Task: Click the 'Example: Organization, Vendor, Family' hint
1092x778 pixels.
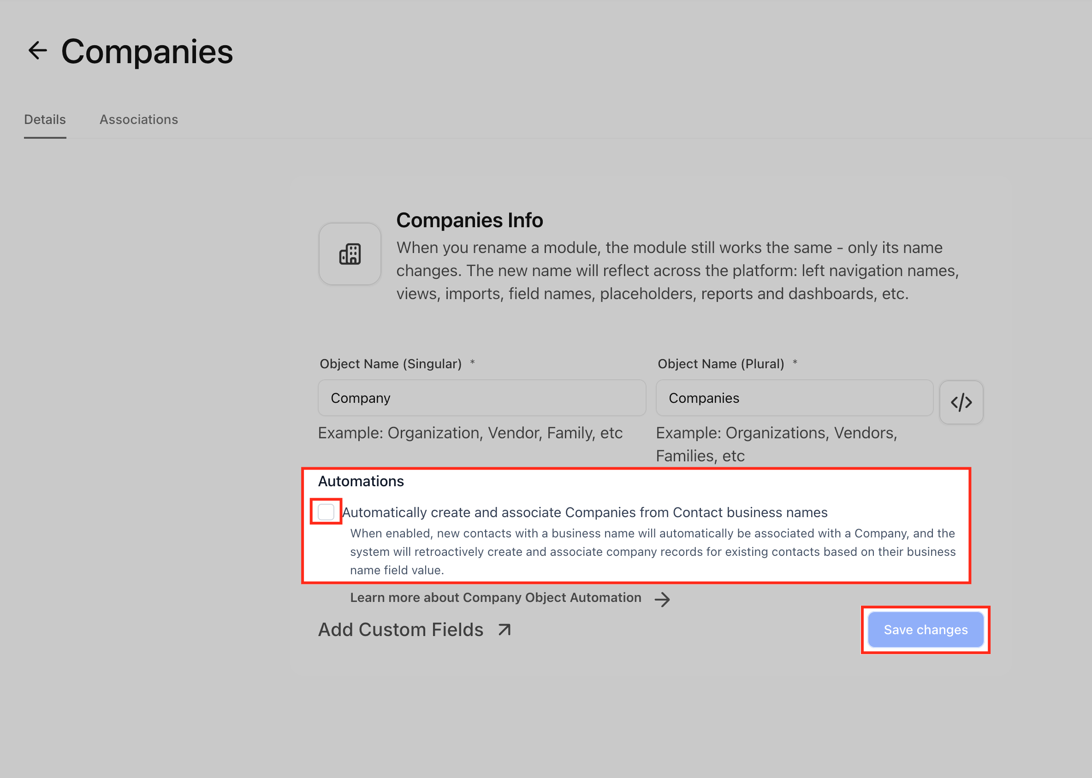Action: 470,433
